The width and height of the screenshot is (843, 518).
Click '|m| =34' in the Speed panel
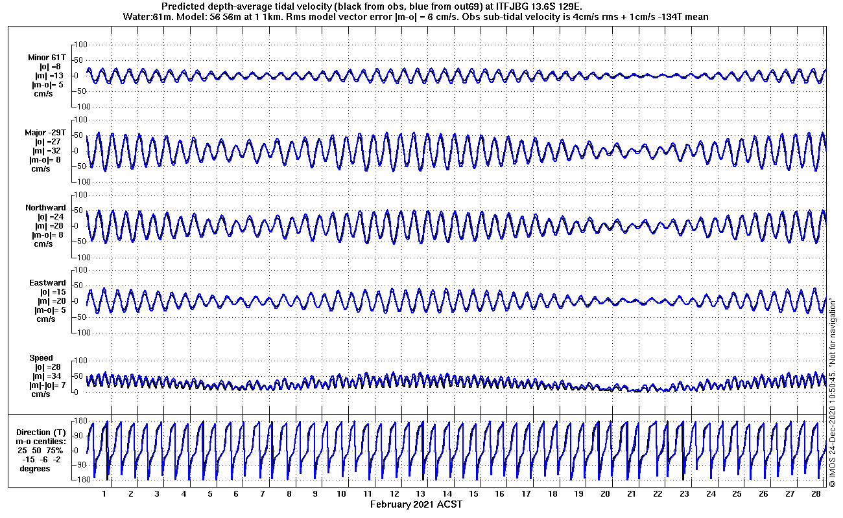[49, 376]
